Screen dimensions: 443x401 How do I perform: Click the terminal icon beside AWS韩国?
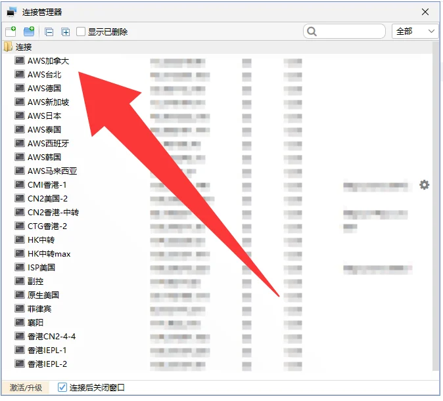(x=20, y=157)
